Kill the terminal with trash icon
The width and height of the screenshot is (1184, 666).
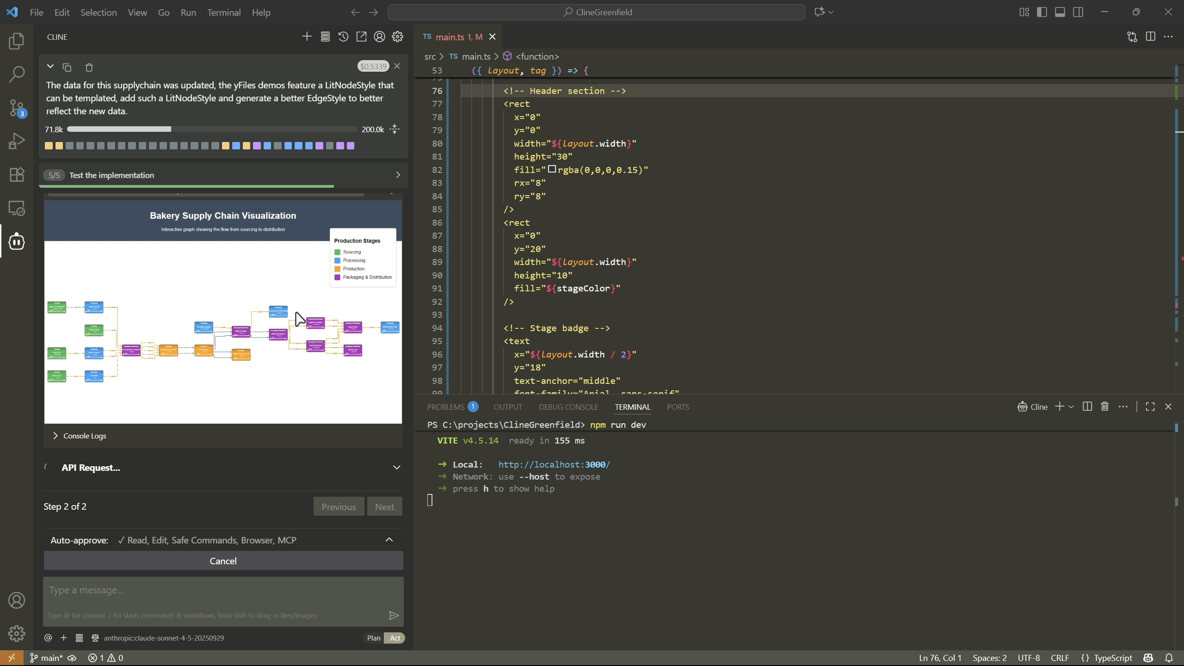[1104, 407]
